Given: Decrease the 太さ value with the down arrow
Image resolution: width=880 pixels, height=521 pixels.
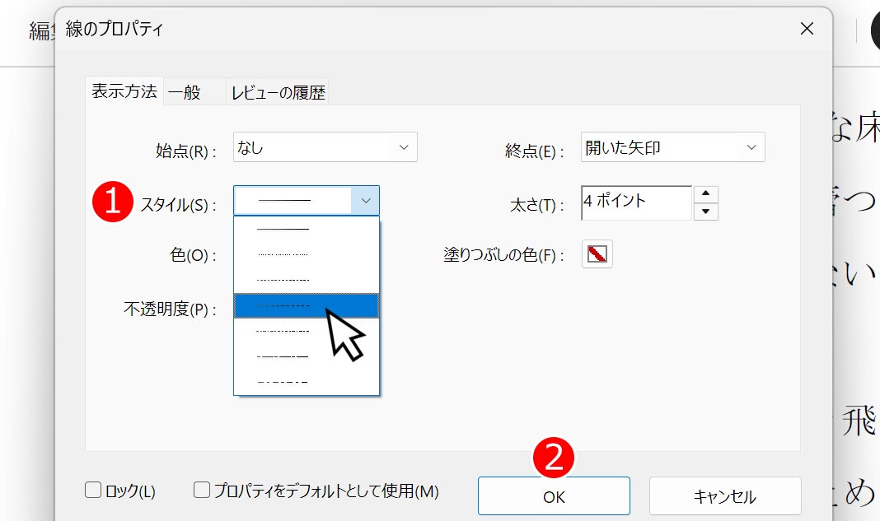Looking at the screenshot, I should pos(706,212).
